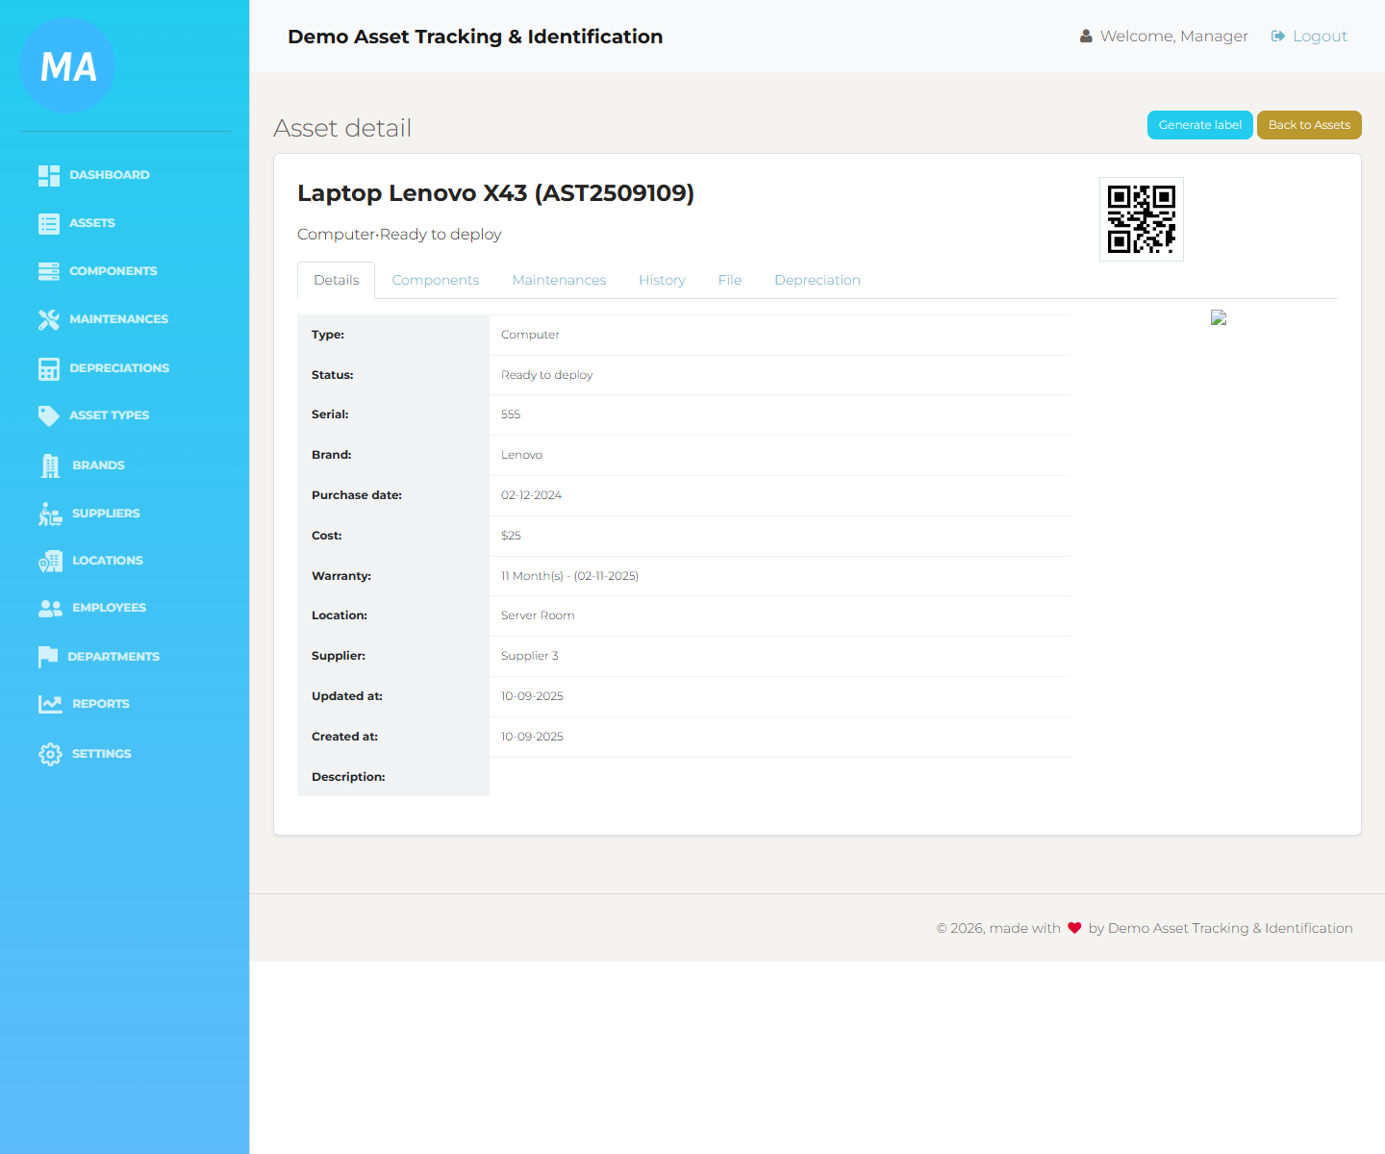Click the Departments flag icon
This screenshot has width=1385, height=1154.
[48, 657]
